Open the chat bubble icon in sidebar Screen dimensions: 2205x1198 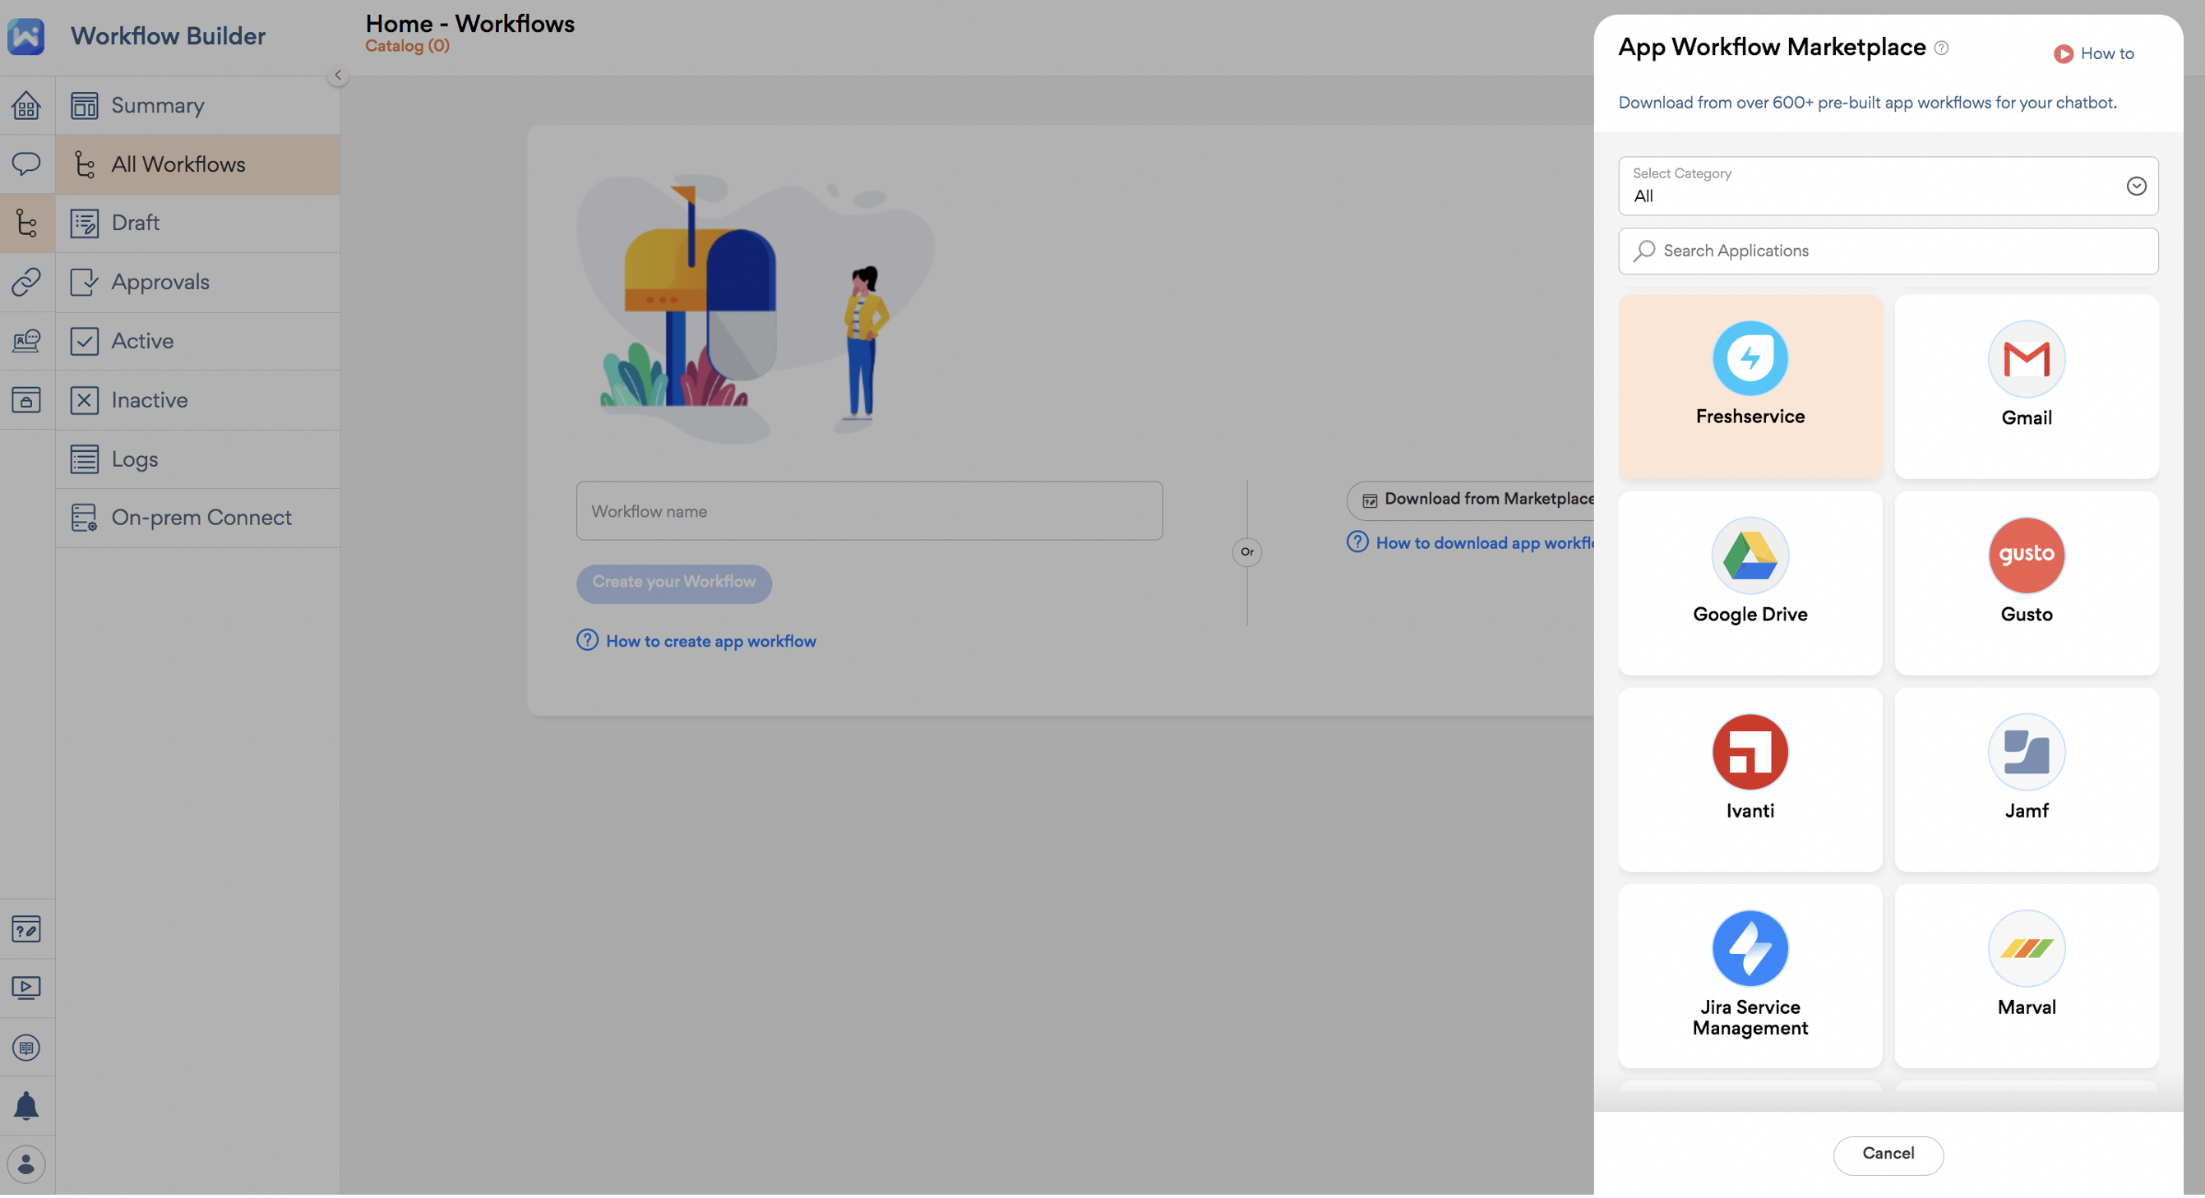25,164
